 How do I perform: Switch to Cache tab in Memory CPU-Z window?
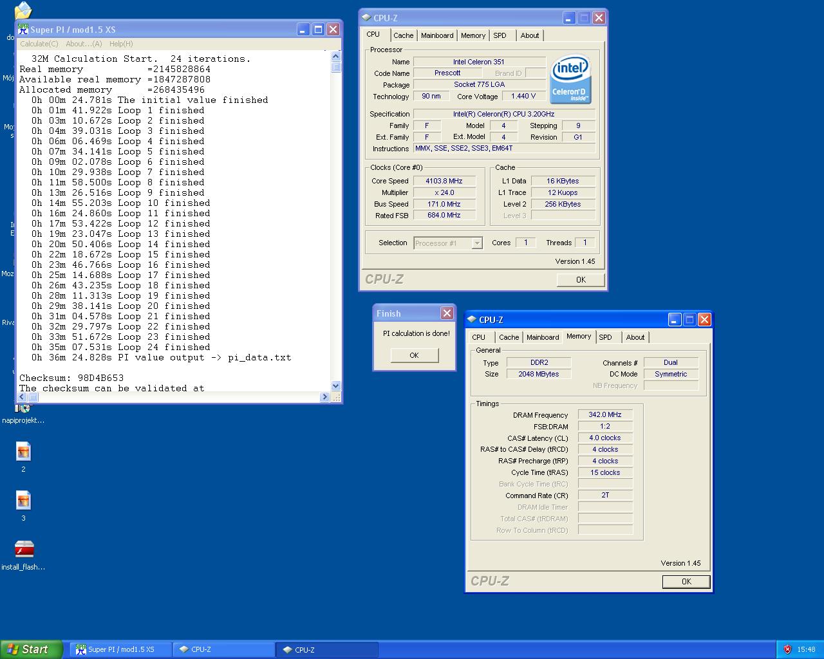509,337
